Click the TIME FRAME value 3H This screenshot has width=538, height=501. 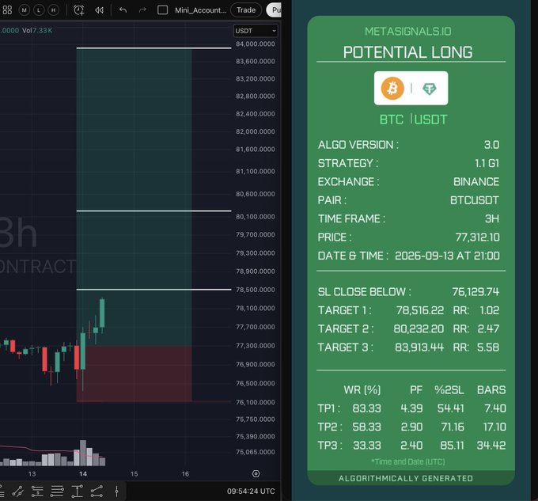(492, 219)
